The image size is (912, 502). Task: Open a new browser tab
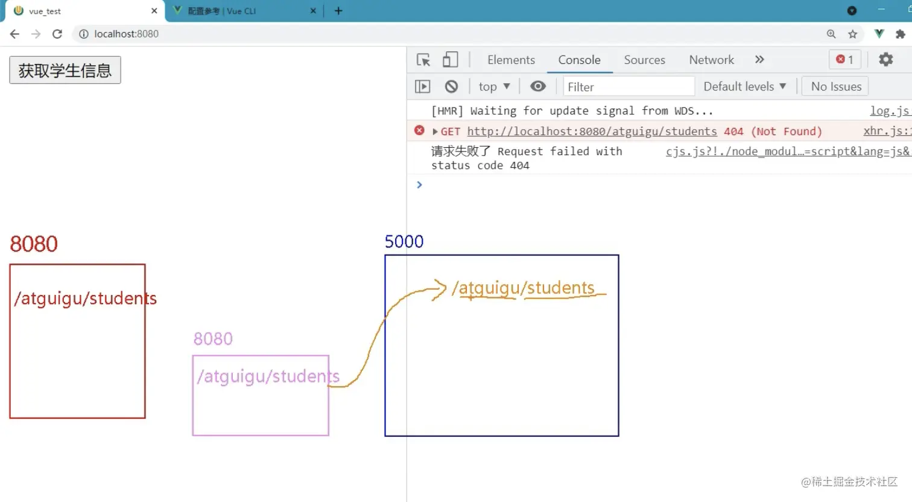click(x=338, y=11)
